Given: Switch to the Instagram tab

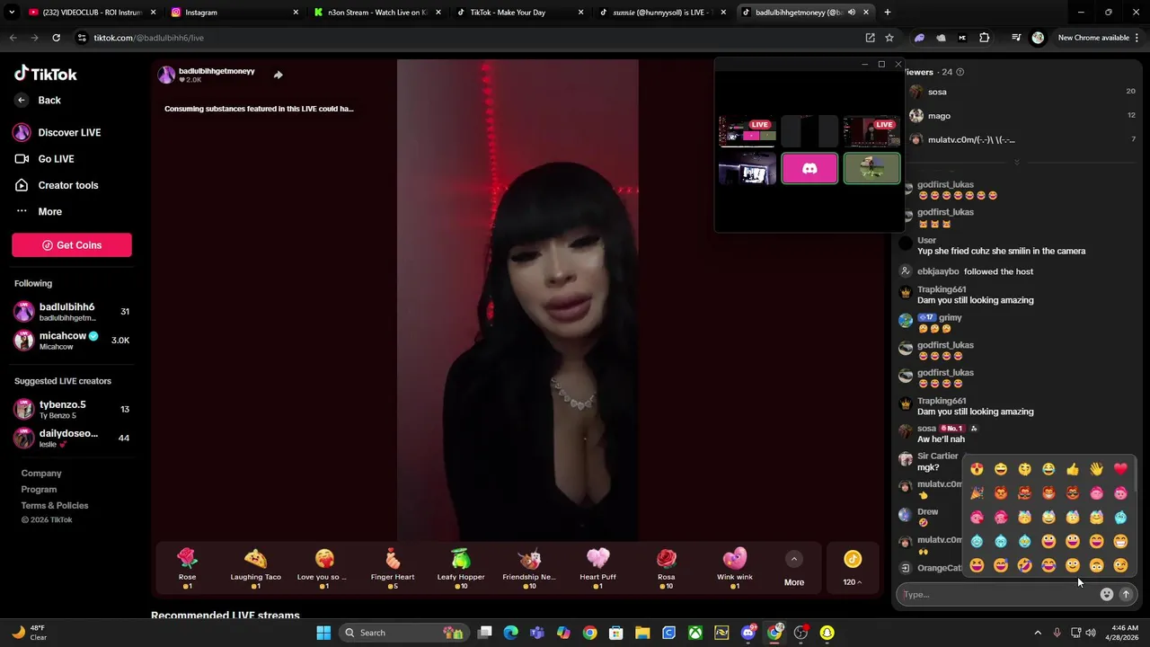Looking at the screenshot, I should [231, 13].
